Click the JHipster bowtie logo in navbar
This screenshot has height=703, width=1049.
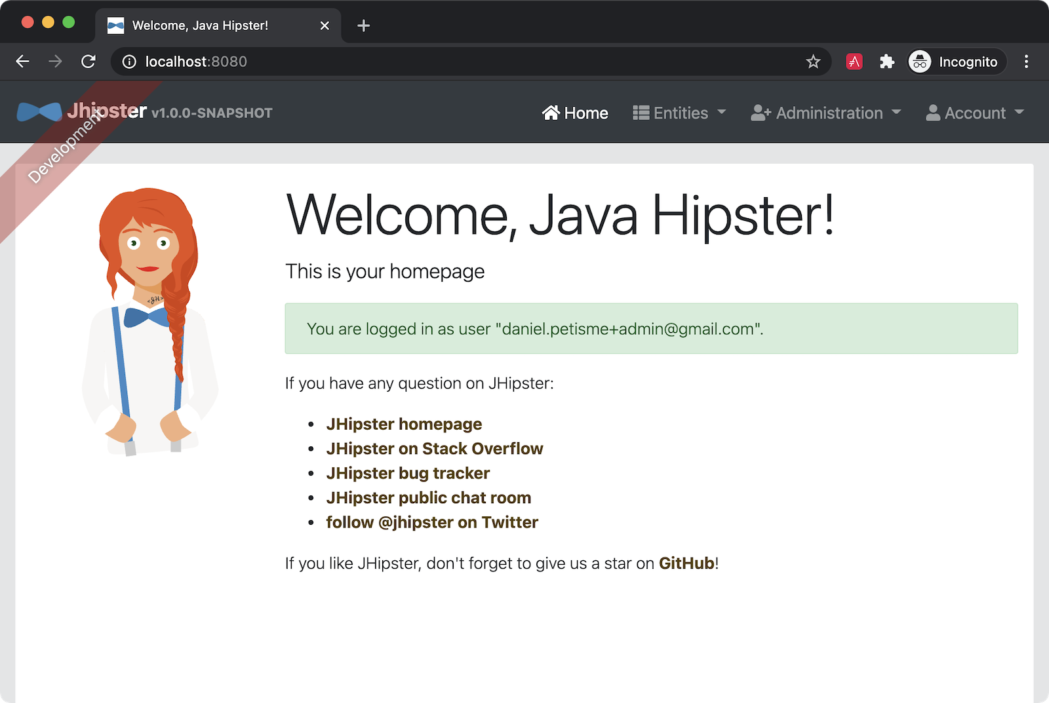[x=39, y=112]
